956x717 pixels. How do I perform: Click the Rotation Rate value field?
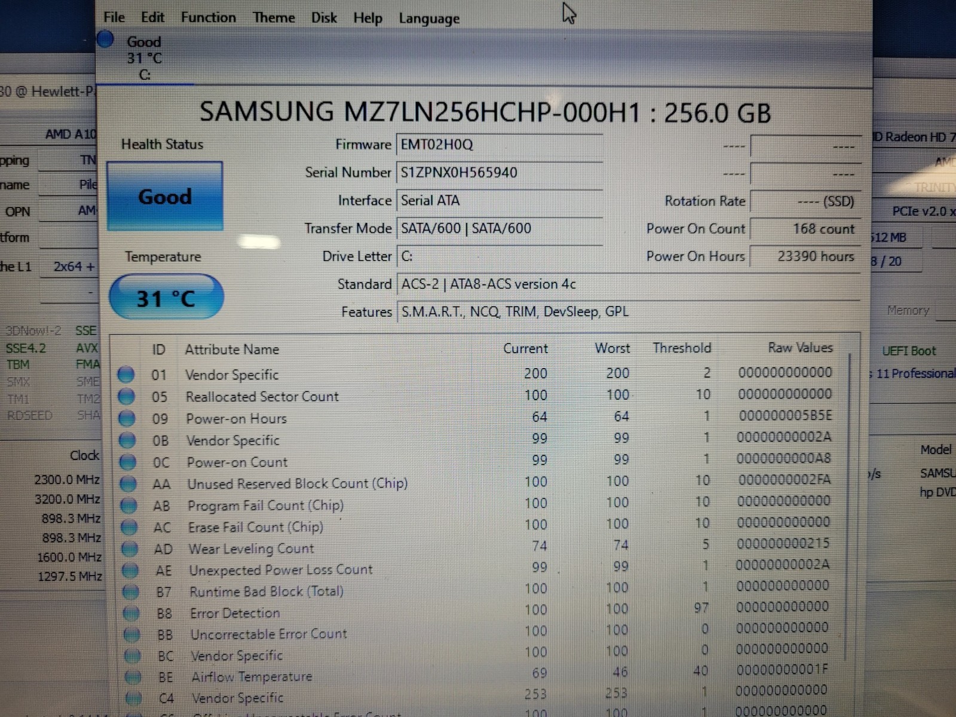[805, 201]
